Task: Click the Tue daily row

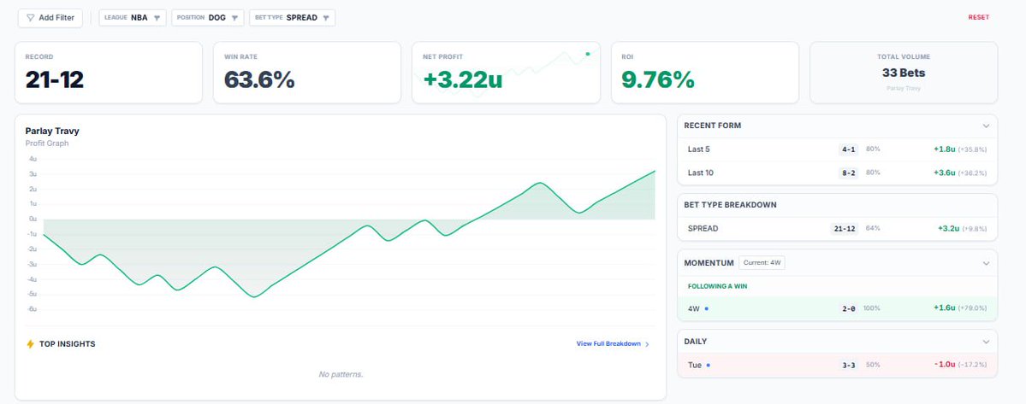Action: [x=837, y=365]
